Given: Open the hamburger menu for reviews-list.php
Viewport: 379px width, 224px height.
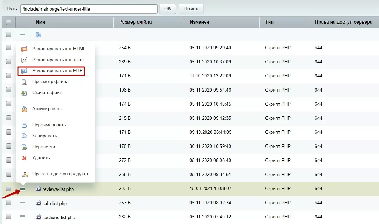Looking at the screenshot, I should pos(23,188).
